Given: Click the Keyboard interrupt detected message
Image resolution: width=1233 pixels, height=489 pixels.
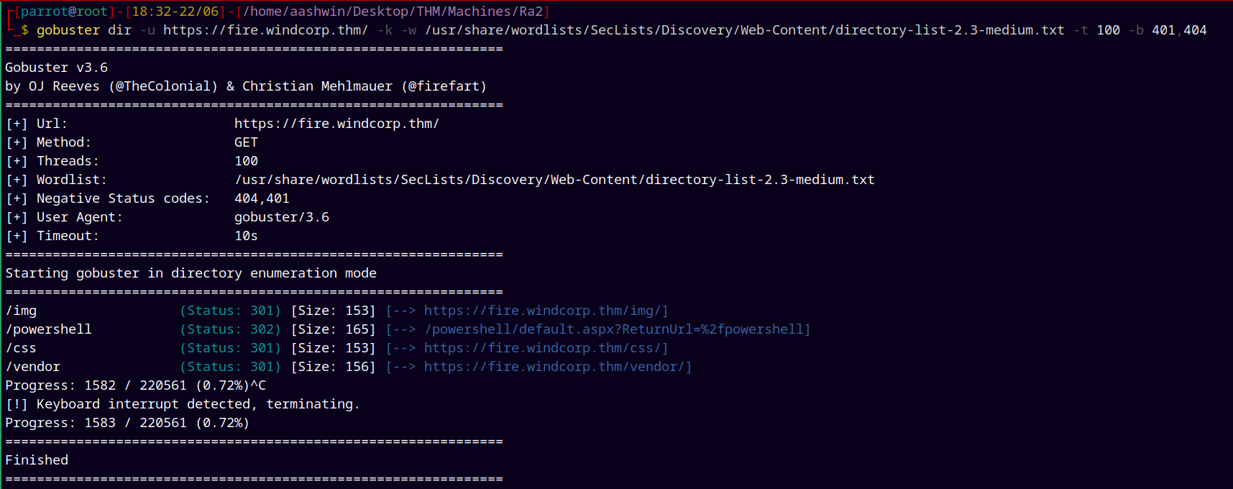Looking at the screenshot, I should pyautogui.click(x=183, y=404).
